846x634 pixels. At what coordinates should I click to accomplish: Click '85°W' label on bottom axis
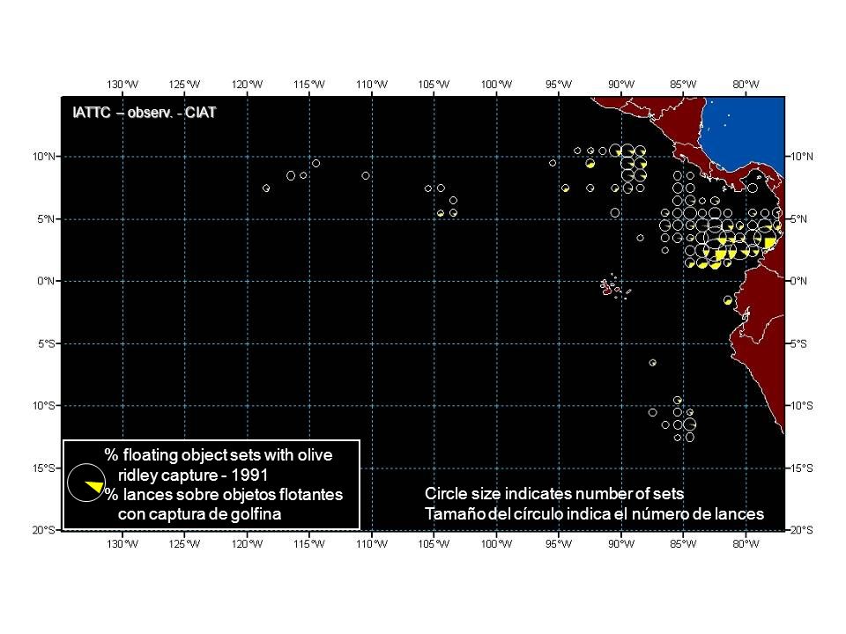click(x=683, y=543)
